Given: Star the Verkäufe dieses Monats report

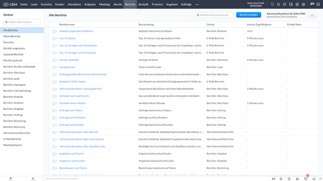Looking at the screenshot, I should tap(57, 103).
